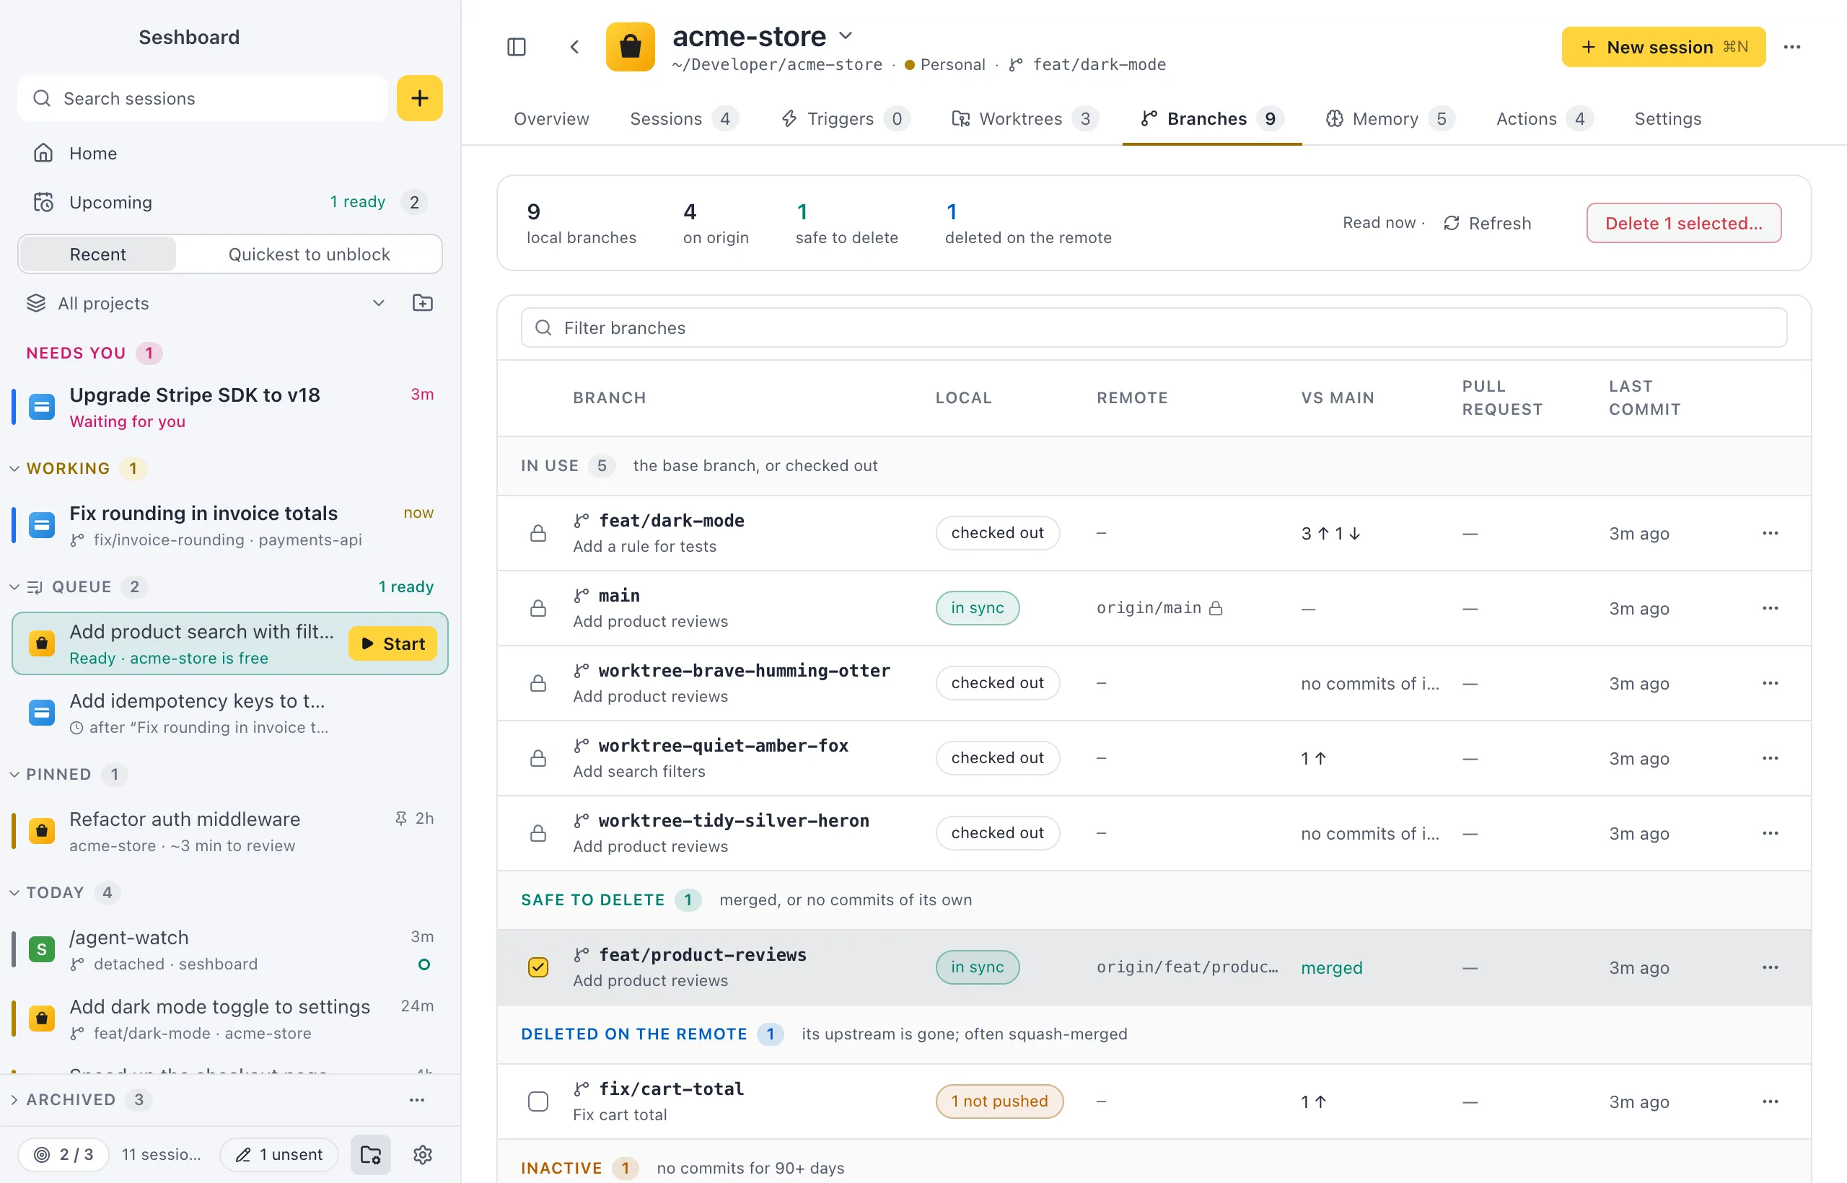Click the 2 / 3 status pill

(63, 1155)
